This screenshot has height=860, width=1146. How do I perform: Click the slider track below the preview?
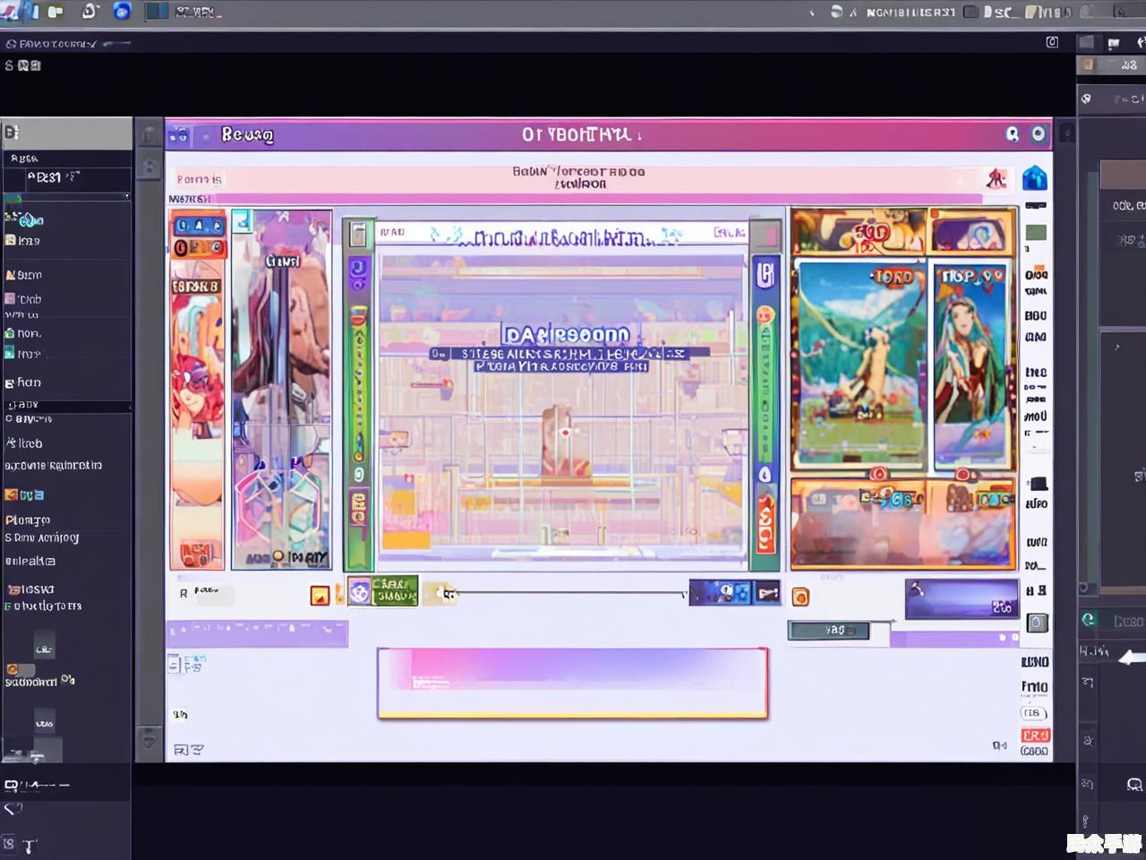[x=569, y=593]
